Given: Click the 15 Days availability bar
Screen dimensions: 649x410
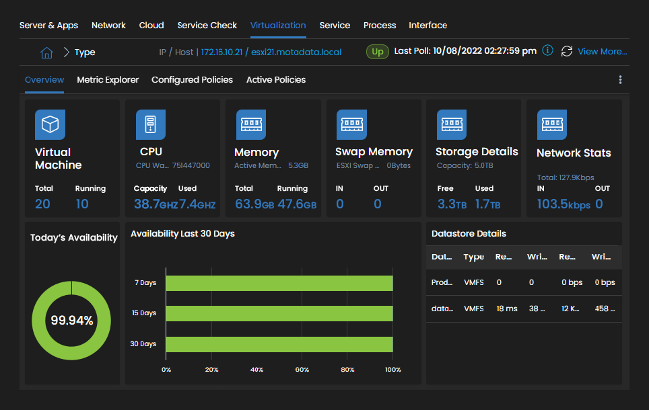Looking at the screenshot, I should tap(279, 313).
